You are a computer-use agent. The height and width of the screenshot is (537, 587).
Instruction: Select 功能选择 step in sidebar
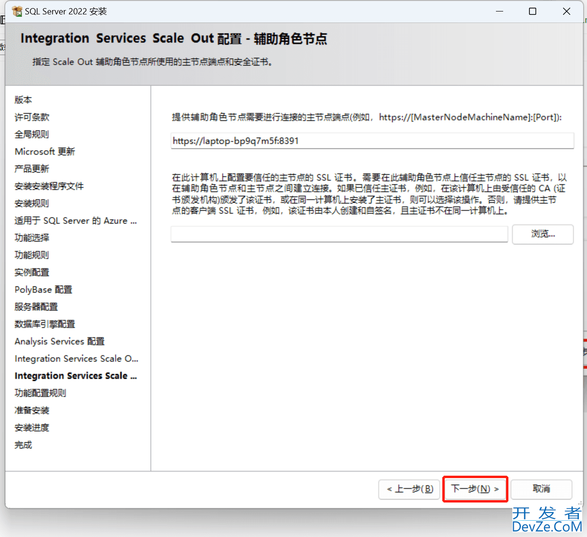click(32, 238)
